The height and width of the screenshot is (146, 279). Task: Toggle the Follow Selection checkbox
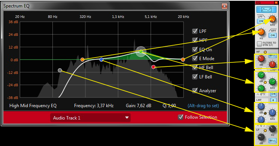181,117
